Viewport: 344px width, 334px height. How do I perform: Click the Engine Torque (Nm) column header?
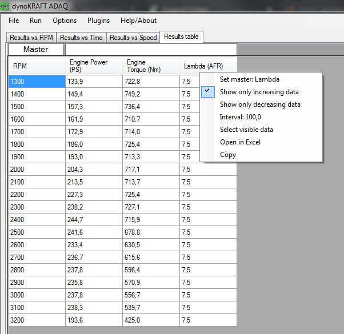151,66
